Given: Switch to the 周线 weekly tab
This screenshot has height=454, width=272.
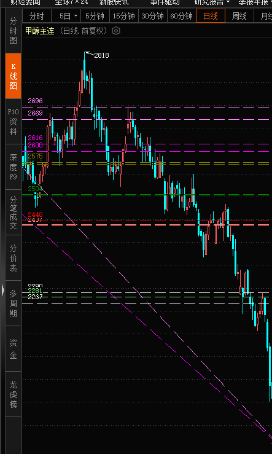Looking at the screenshot, I should (239, 16).
